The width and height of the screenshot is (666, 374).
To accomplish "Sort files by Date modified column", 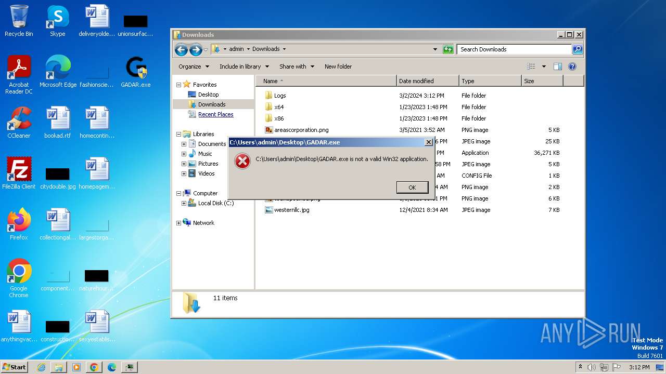I will coord(428,81).
